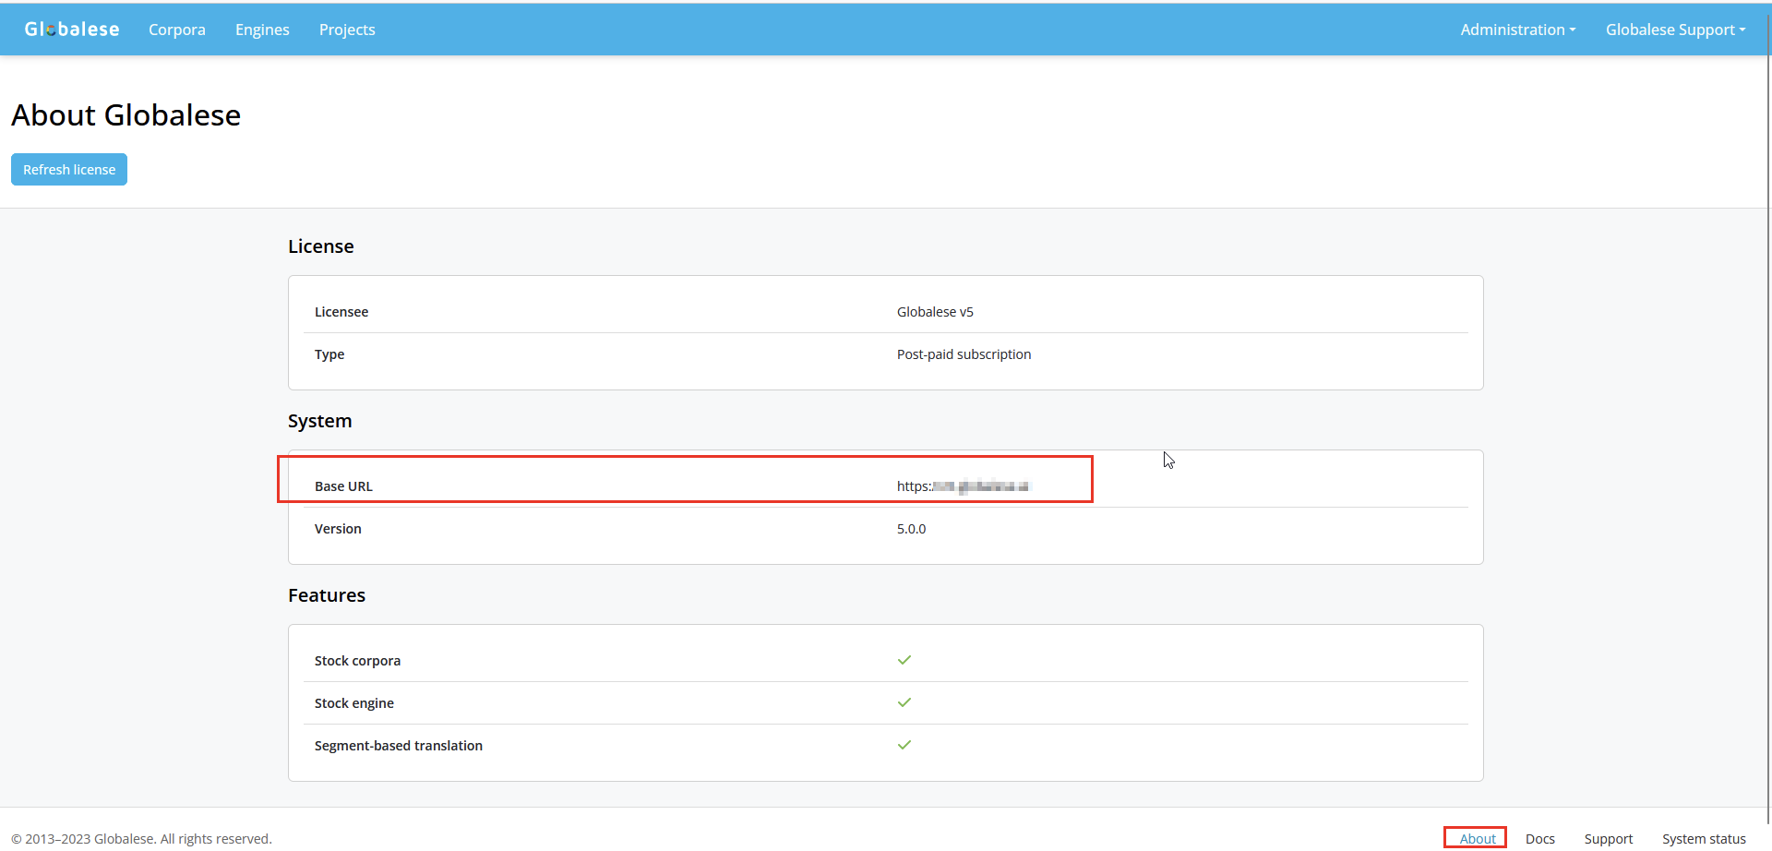1772x851 pixels.
Task: Click the Stock engine green checkmark
Action: point(904,702)
